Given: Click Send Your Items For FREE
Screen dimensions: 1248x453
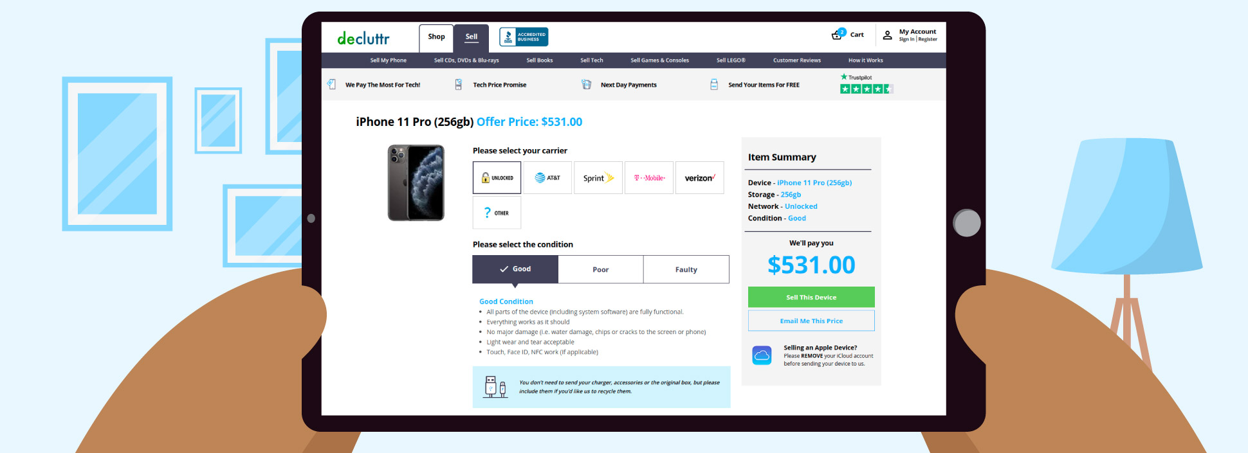Looking at the screenshot, I should pos(764,85).
